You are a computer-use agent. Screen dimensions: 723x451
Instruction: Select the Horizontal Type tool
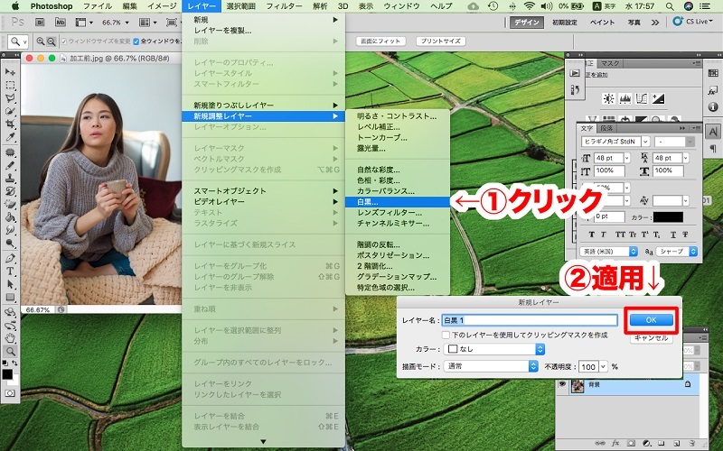[x=10, y=271]
